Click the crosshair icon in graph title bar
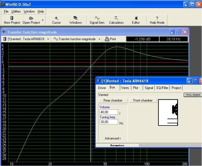Image resolution: width=202 pixels, height=166 pixels. tap(4, 32)
